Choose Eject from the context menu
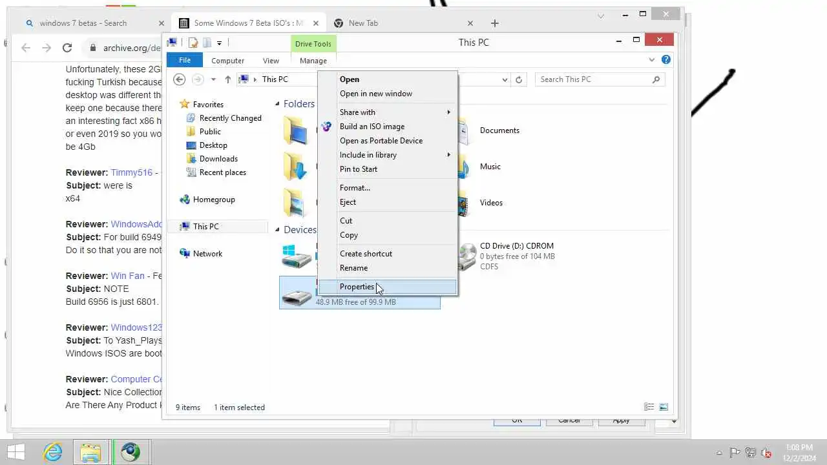The image size is (827, 465). click(x=388, y=202)
